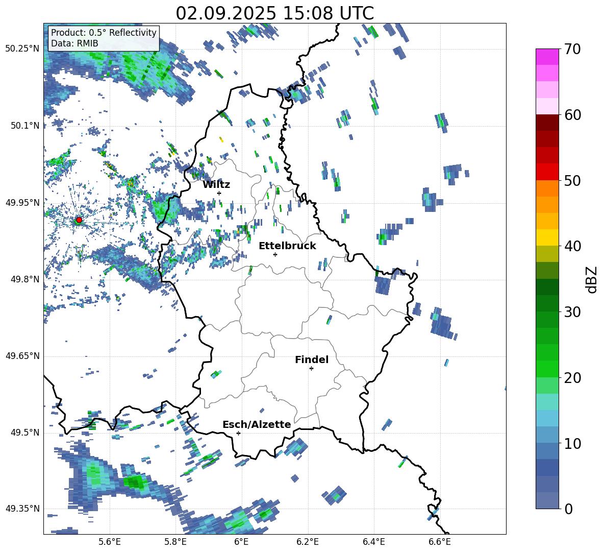Image resolution: width=604 pixels, height=552 pixels.
Task: Click the 50 tick on the colorbar
Action: (x=572, y=180)
